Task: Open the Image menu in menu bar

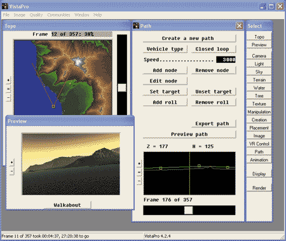Action: (x=19, y=15)
